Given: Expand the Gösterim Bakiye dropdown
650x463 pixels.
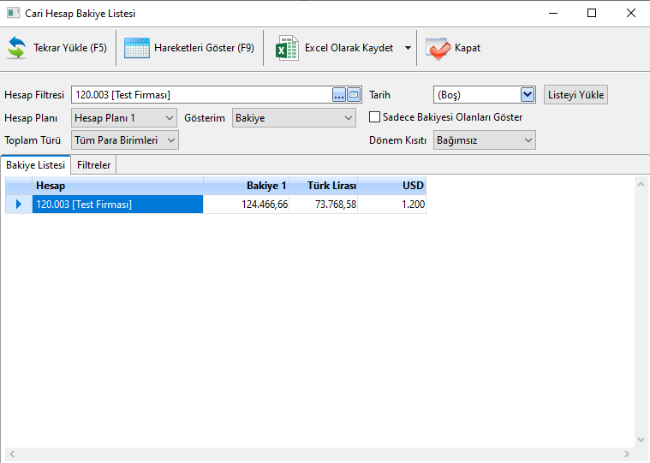Looking at the screenshot, I should click(x=348, y=117).
